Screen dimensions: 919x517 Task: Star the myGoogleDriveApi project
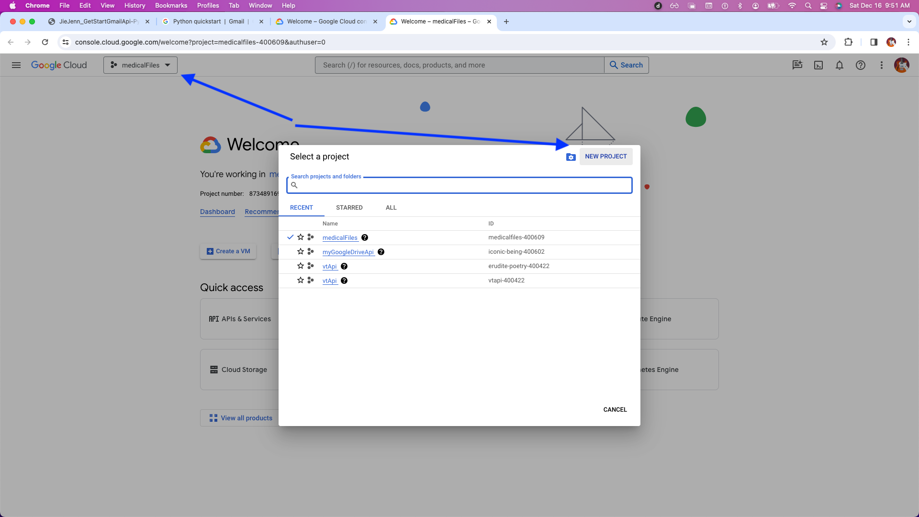click(x=301, y=252)
